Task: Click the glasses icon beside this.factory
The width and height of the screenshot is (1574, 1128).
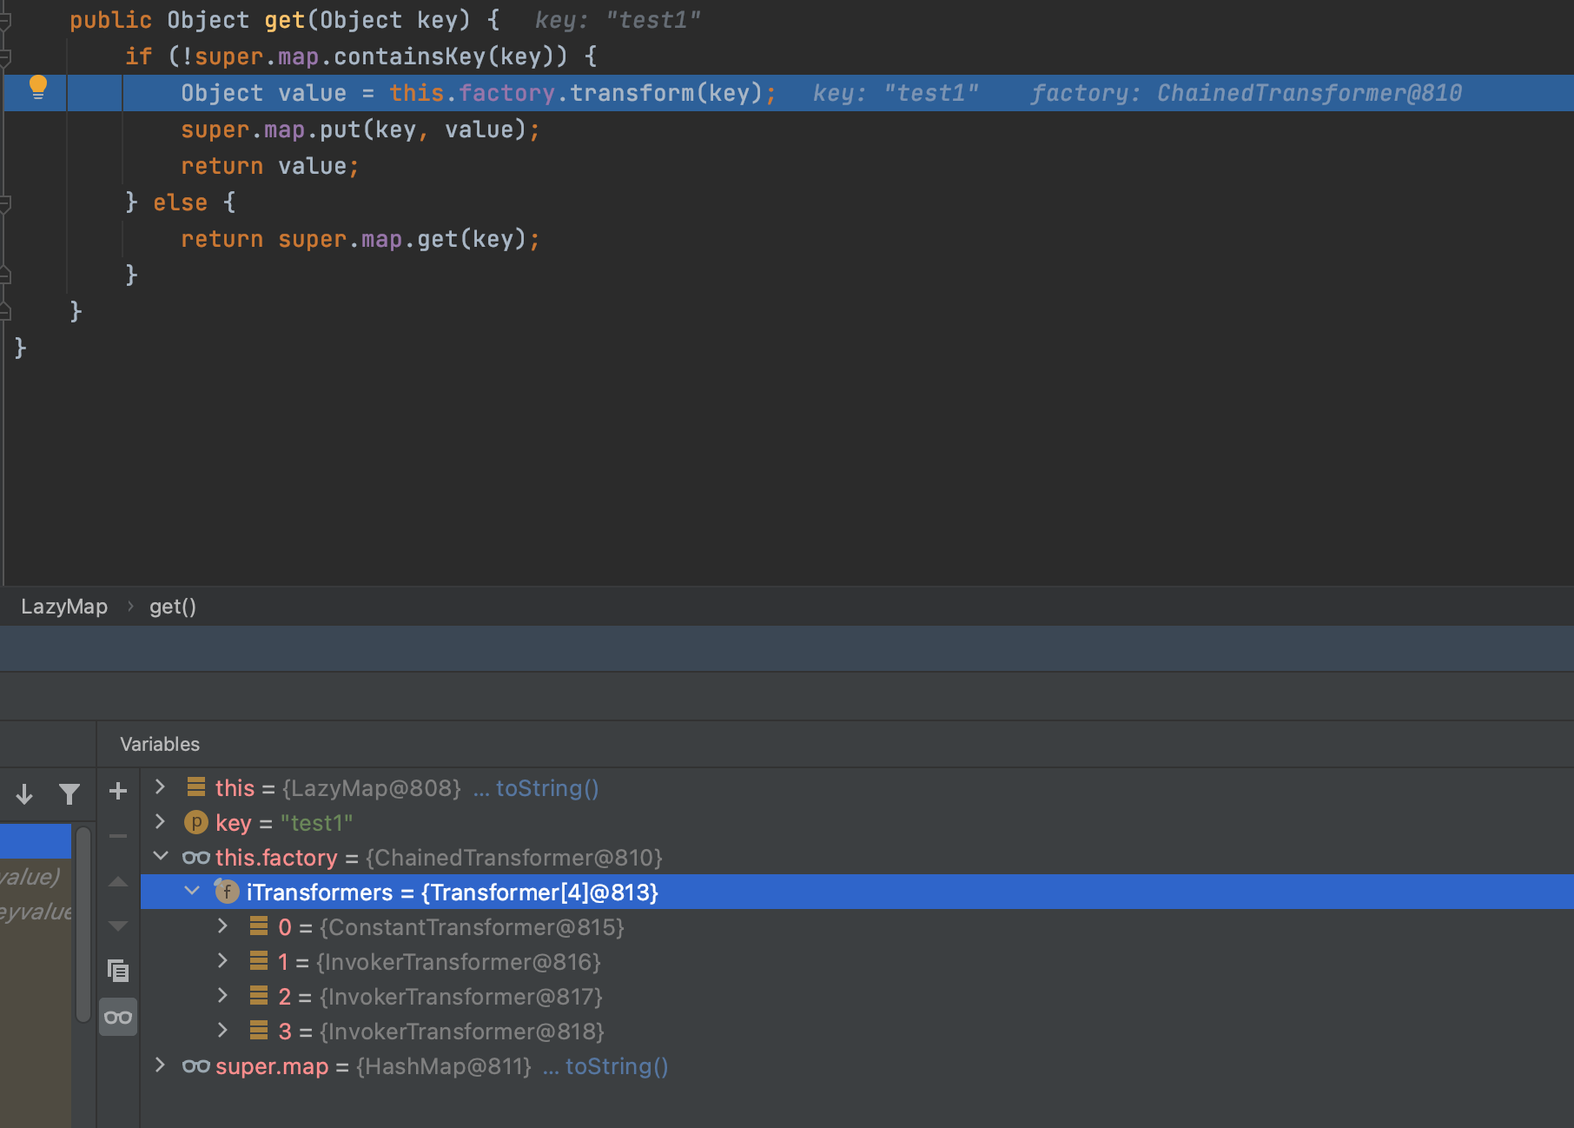Action: point(196,858)
